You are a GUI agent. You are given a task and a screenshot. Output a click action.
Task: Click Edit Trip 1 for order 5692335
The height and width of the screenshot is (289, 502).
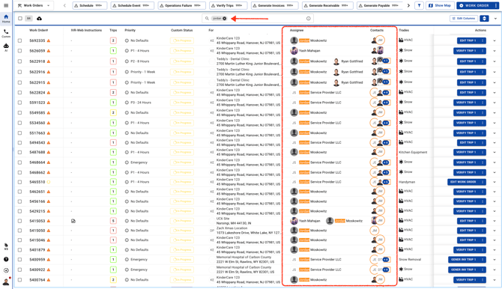468,40
